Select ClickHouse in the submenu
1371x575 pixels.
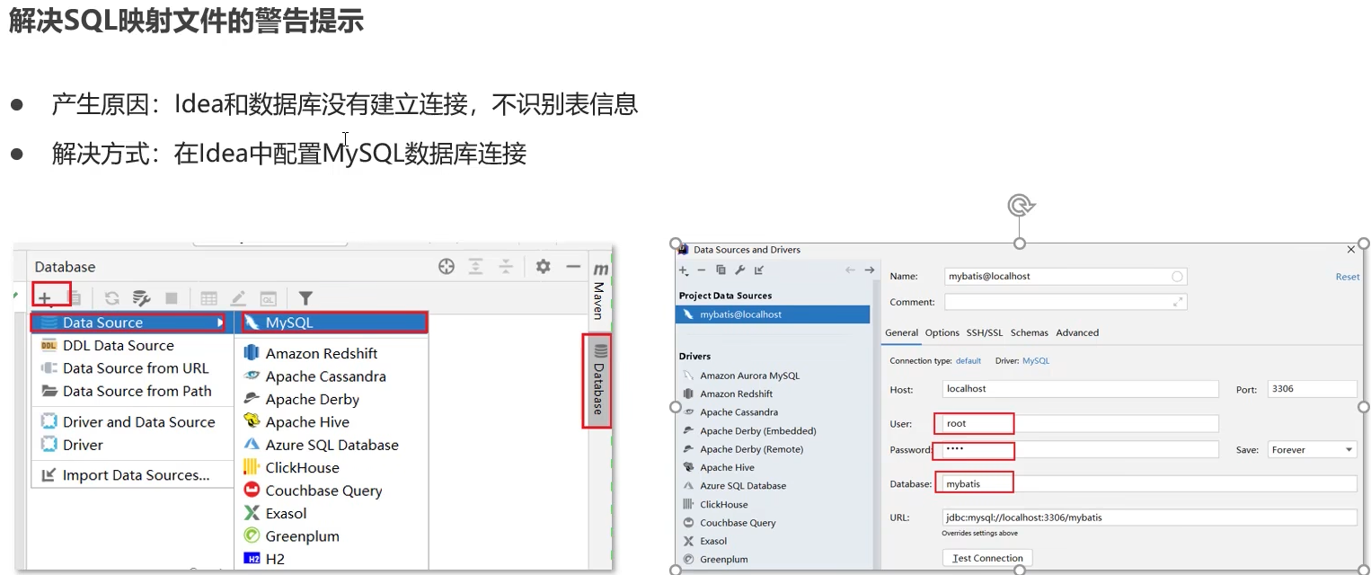click(332, 468)
